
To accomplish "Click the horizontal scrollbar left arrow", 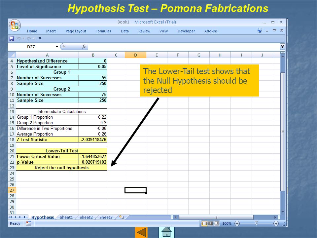I will 176,218.
